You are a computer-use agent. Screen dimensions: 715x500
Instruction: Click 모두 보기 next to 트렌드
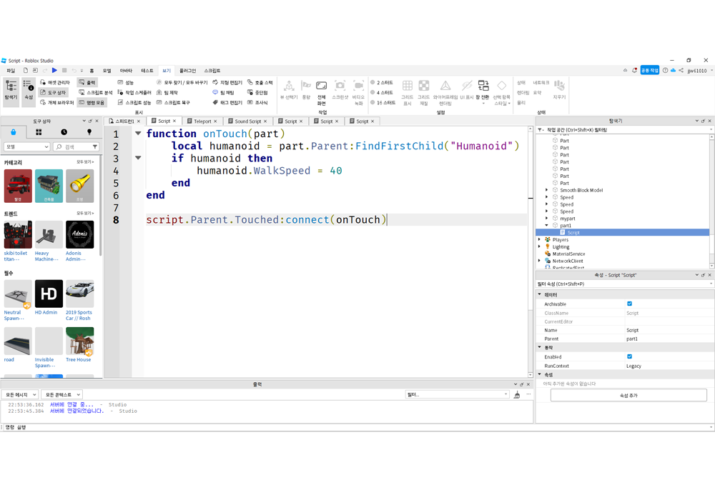85,213
